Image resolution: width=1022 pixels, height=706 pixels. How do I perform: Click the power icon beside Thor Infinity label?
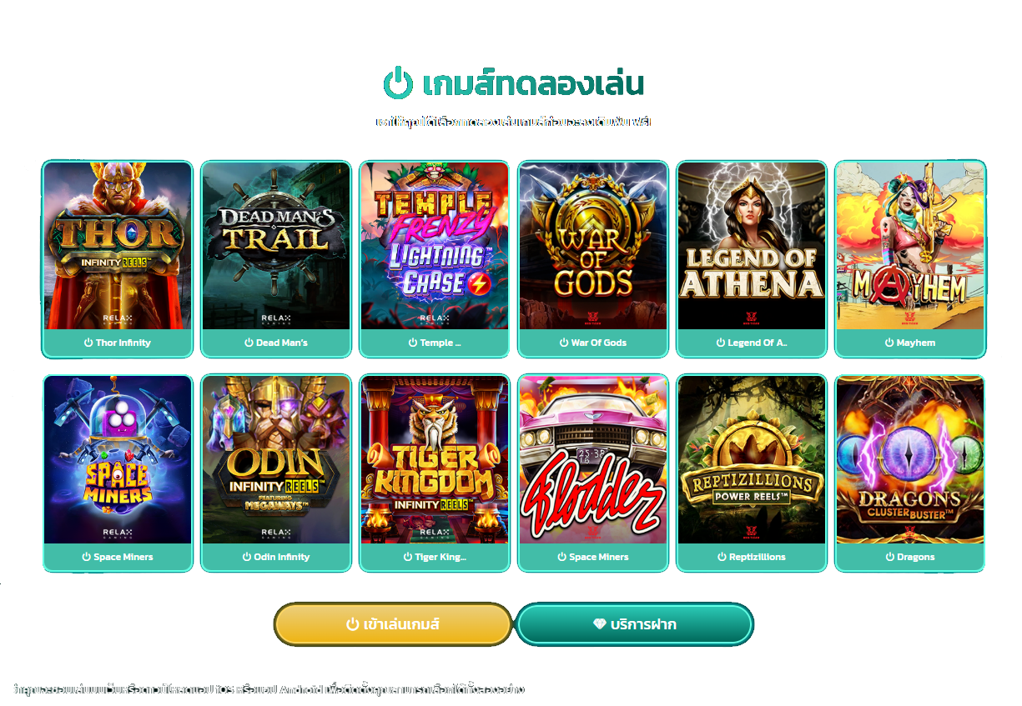pyautogui.click(x=88, y=343)
